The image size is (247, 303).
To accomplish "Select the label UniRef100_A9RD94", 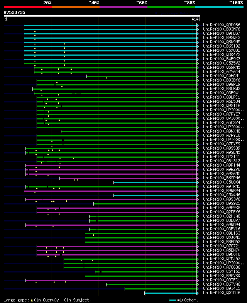I will pyautogui.click(x=222, y=225).
